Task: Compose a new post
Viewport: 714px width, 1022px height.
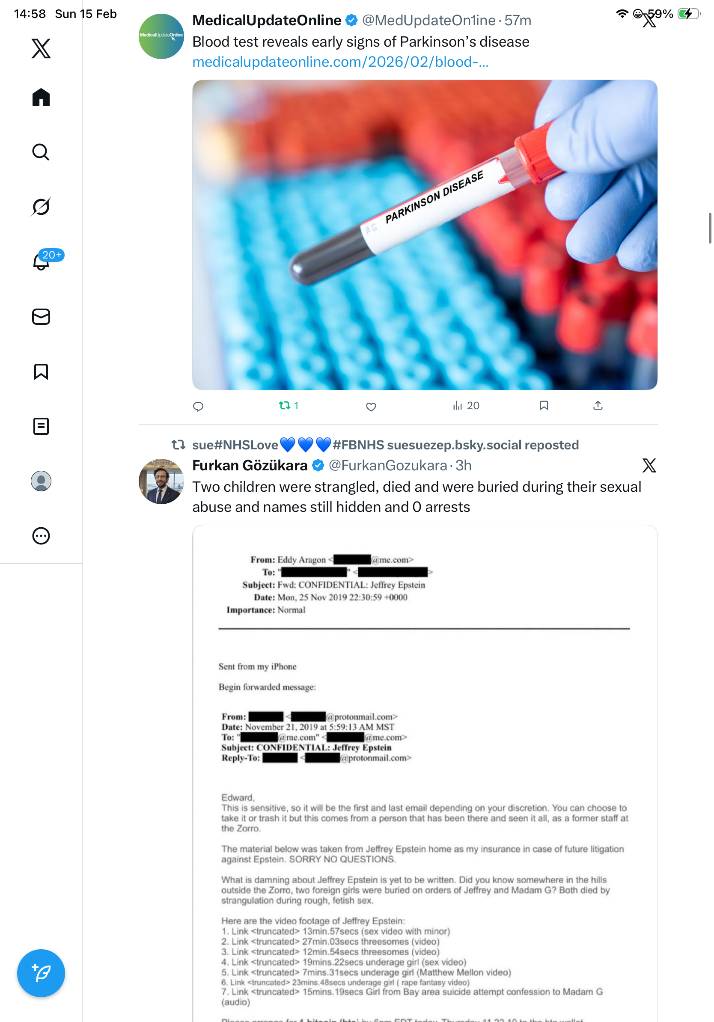Action: pyautogui.click(x=41, y=973)
